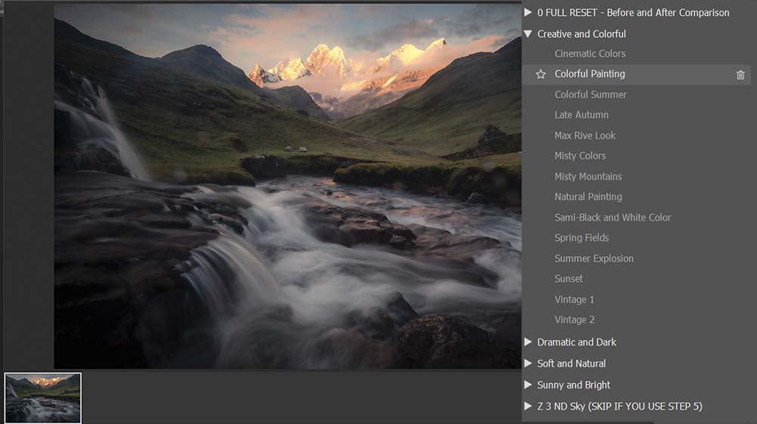The width and height of the screenshot is (757, 424).
Task: Pick the Misty Mountains preset
Action: tap(588, 176)
